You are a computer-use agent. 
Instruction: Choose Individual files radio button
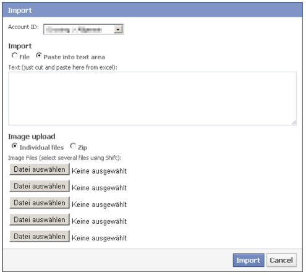pos(14,146)
